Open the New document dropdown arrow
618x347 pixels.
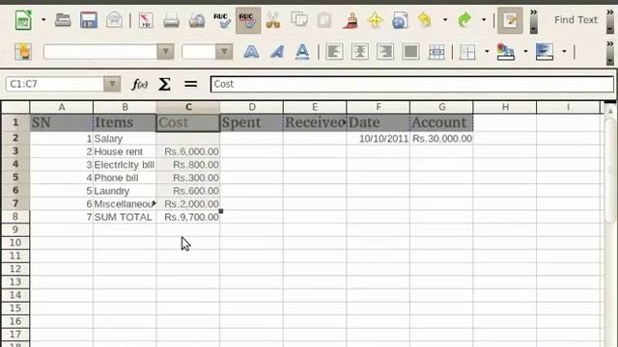tap(43, 19)
